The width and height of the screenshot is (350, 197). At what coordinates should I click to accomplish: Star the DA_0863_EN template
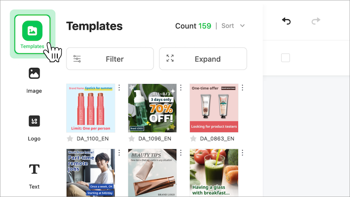point(193,139)
